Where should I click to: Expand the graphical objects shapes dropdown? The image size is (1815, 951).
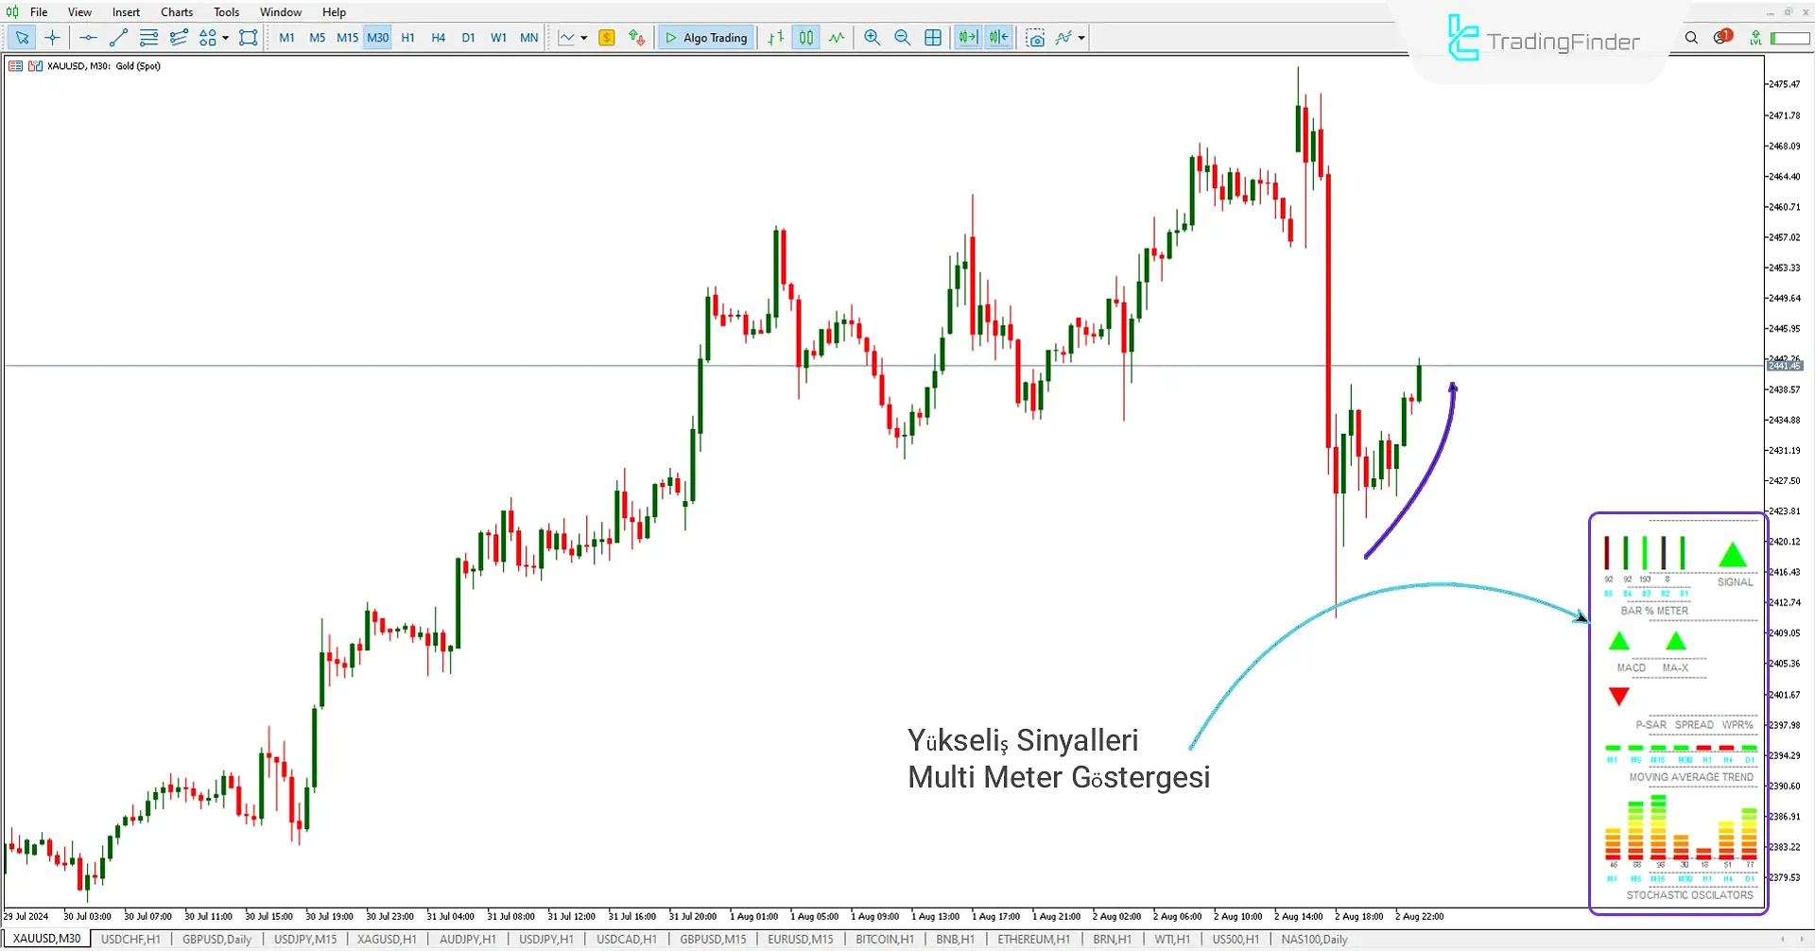225,38
